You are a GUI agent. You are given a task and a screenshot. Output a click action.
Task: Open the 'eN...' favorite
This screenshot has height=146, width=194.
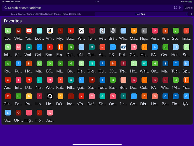[81, 47]
